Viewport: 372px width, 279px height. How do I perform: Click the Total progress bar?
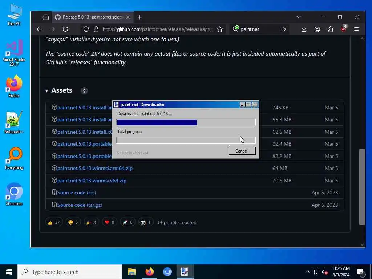point(186,140)
